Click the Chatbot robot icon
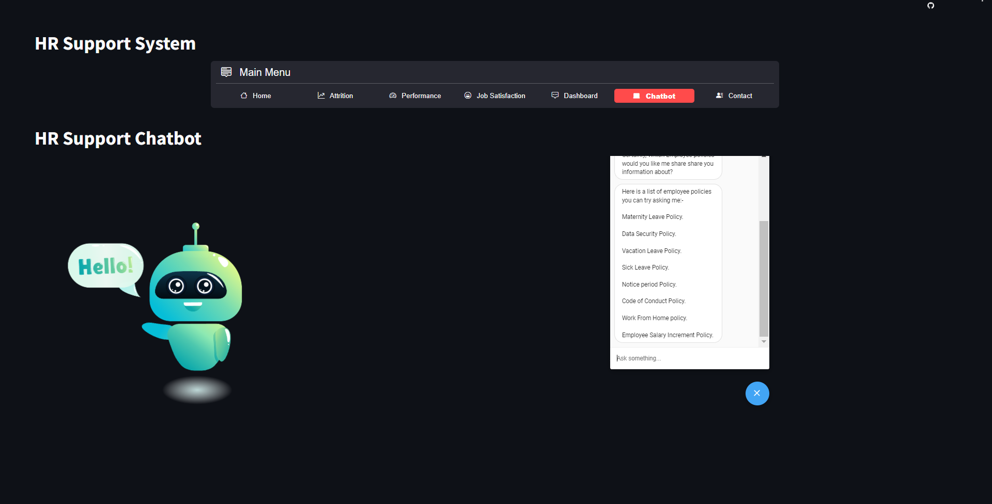This screenshot has height=504, width=992. point(636,96)
